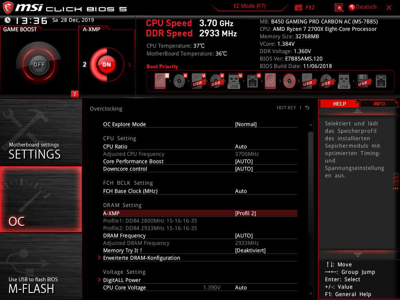
Task: Select the UEFI USB hard disk boot icon
Action: [198, 81]
